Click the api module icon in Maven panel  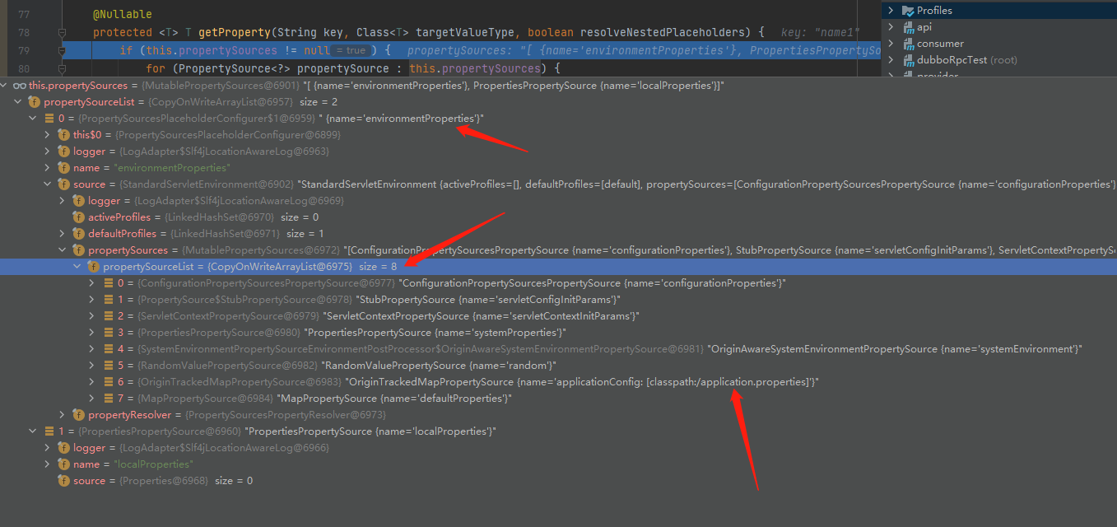click(908, 27)
